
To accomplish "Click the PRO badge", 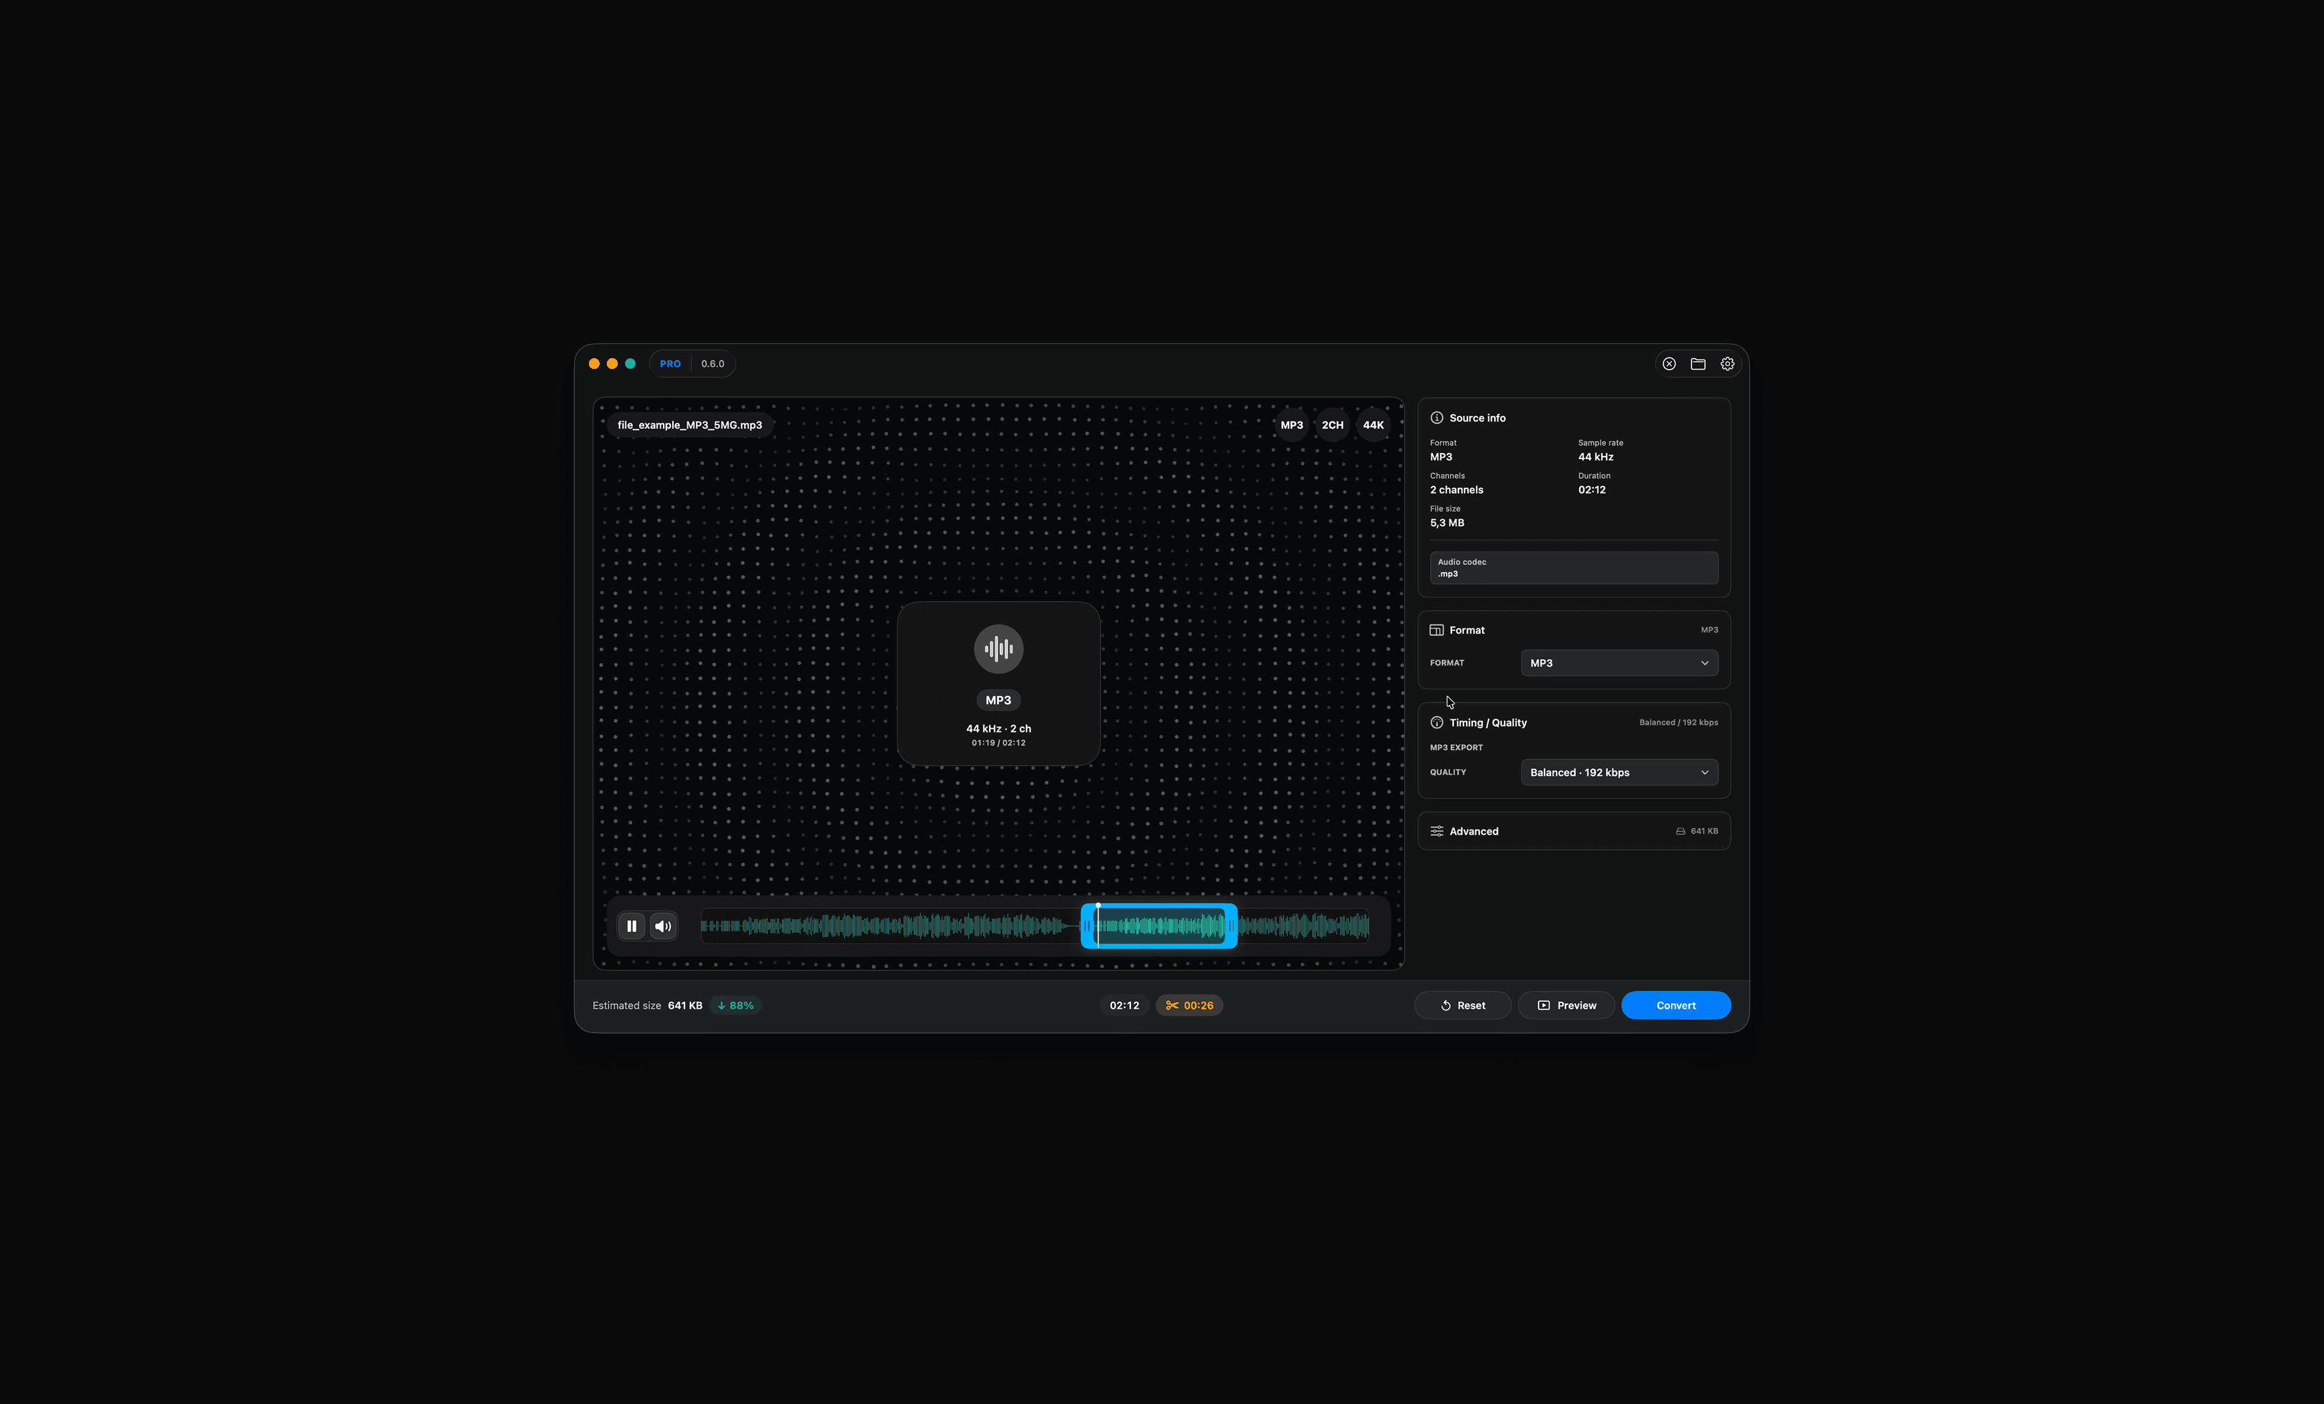I will 670,364.
